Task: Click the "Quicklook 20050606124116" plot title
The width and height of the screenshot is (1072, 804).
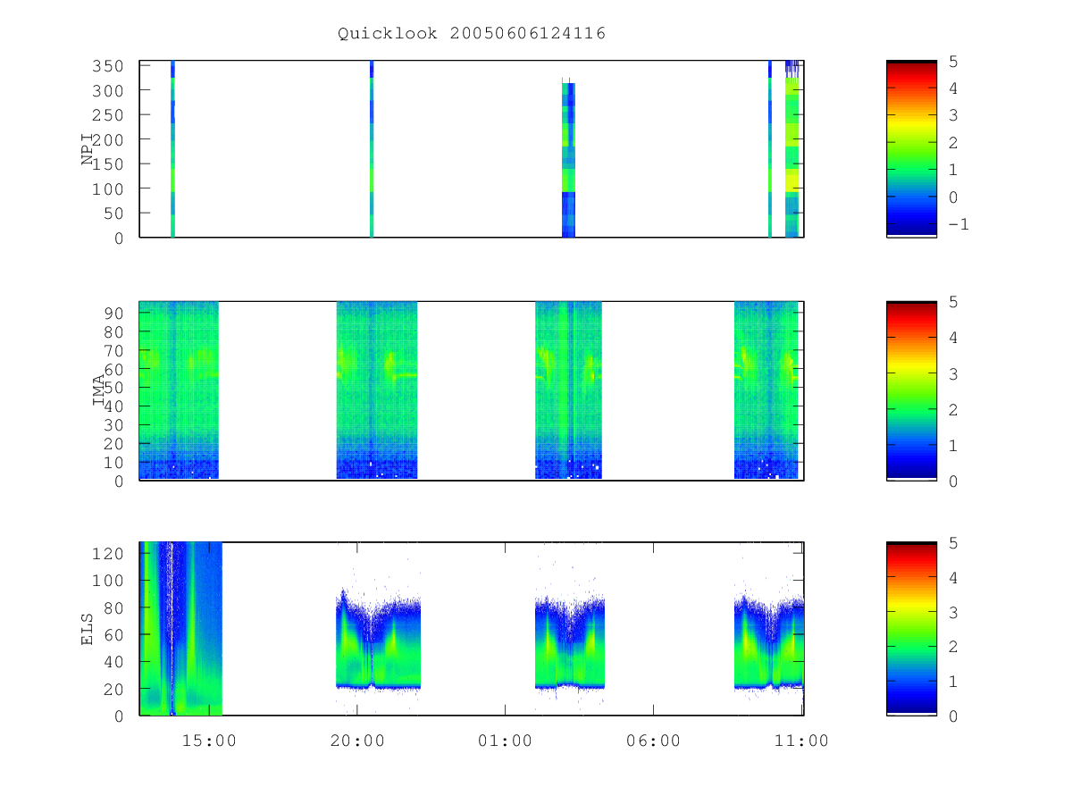Action: point(472,34)
